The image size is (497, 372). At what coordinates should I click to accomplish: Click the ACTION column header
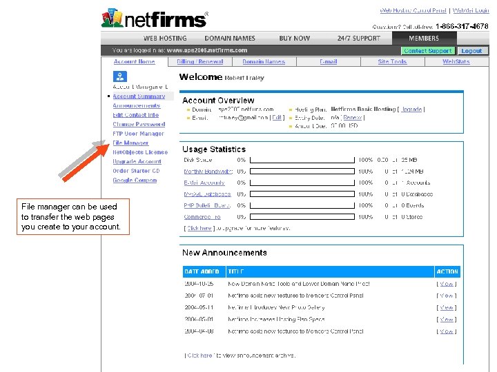[447, 271]
